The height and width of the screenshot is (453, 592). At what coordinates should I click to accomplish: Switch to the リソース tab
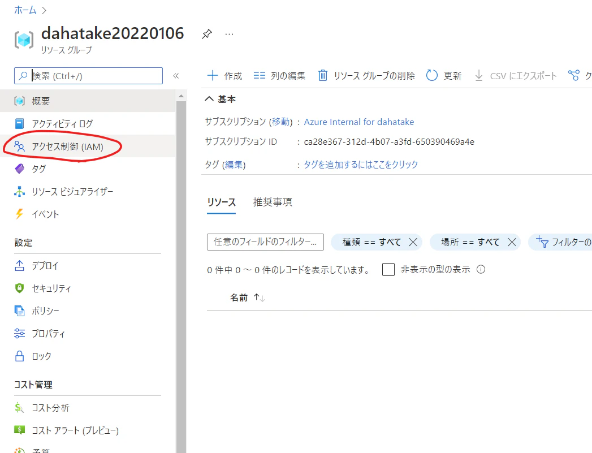221,202
